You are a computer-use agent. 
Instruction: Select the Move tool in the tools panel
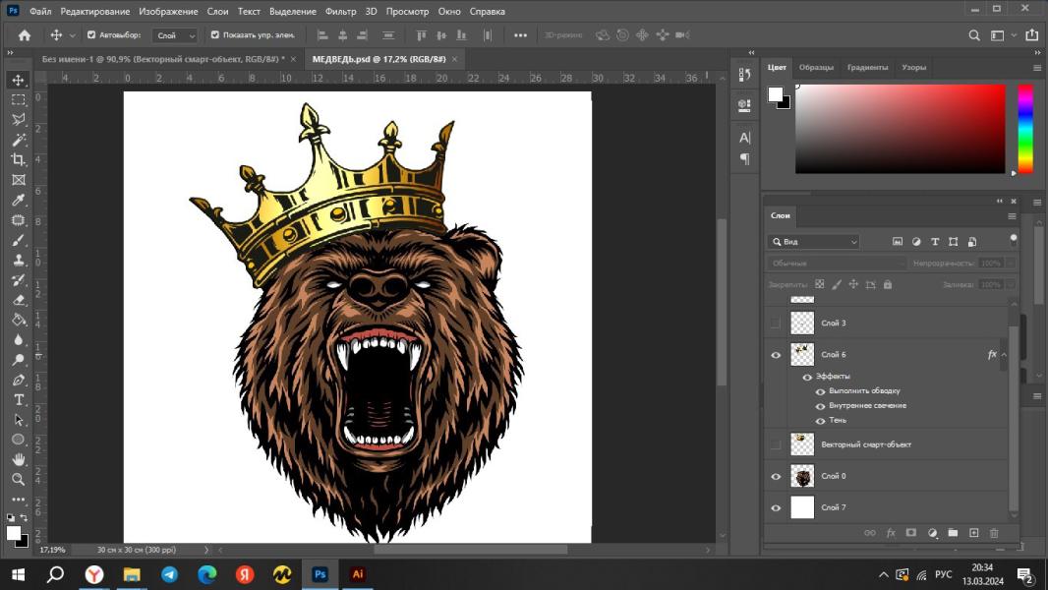coord(18,81)
